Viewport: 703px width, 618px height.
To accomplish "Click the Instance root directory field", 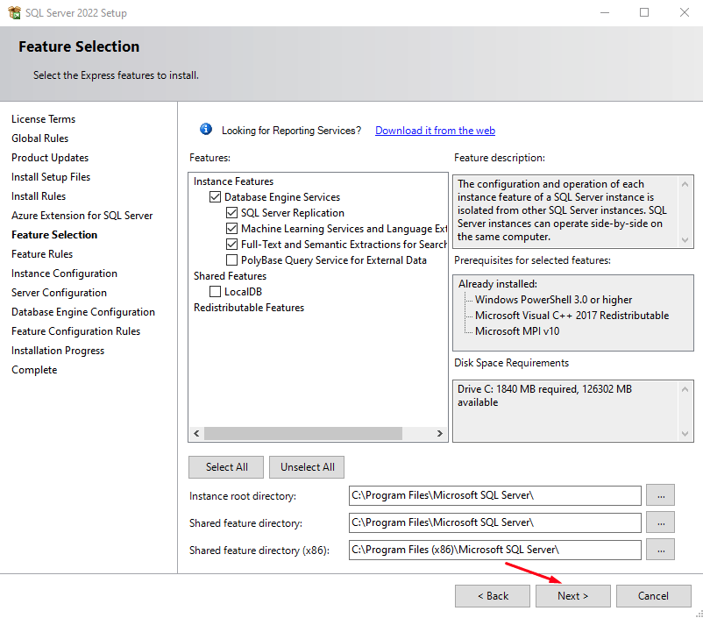I will pyautogui.click(x=495, y=495).
